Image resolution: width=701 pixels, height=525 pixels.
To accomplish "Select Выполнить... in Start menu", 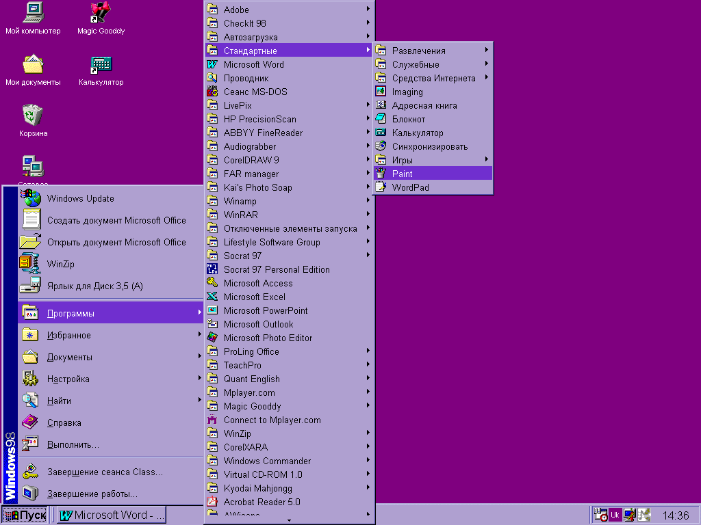I will (111, 444).
